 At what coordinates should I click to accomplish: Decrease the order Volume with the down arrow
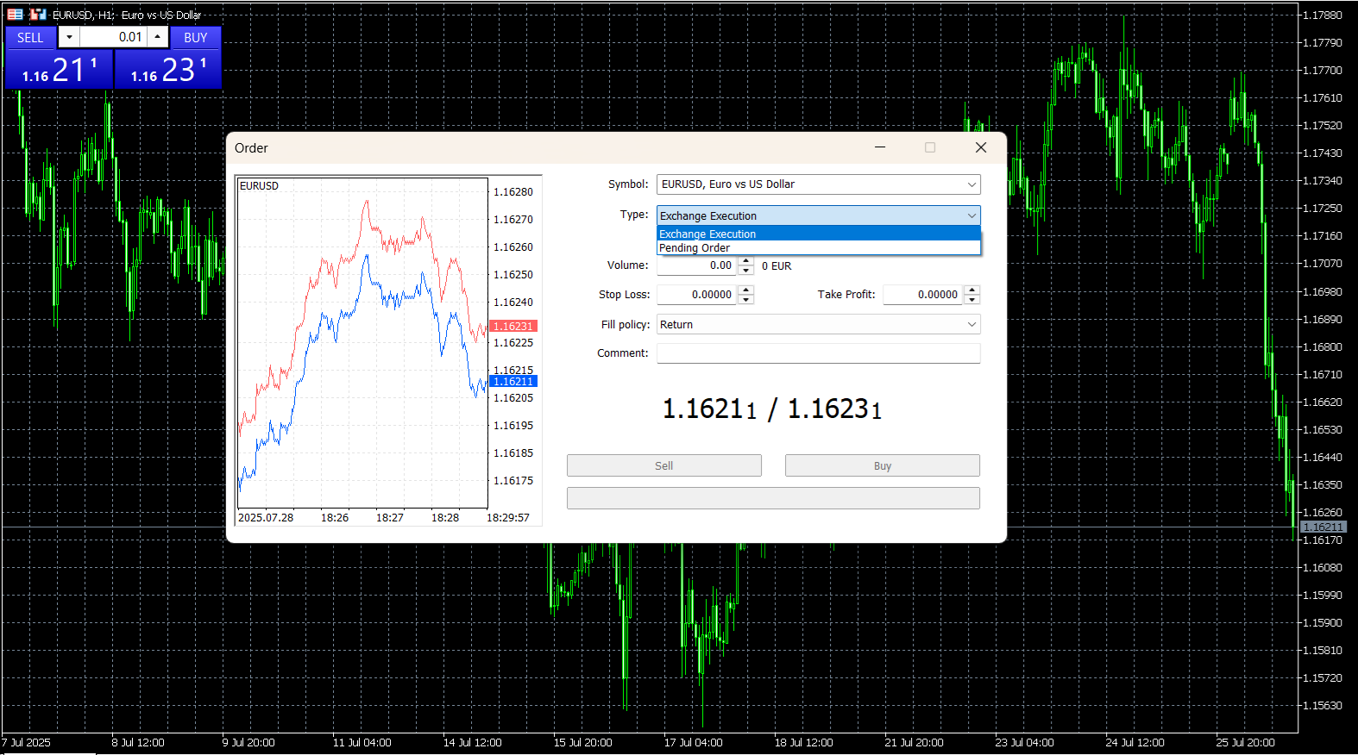(746, 271)
